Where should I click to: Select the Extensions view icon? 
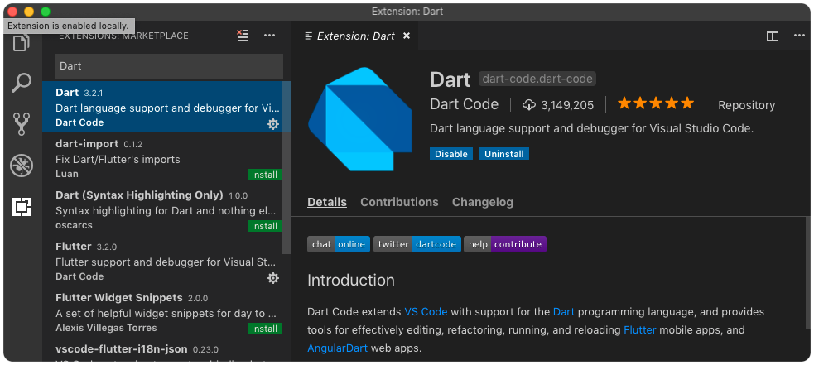(x=22, y=207)
